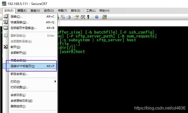Viewport: 188px width, 113px height.
Task: Click terminal text 'ssh_config'
Action: (140, 32)
